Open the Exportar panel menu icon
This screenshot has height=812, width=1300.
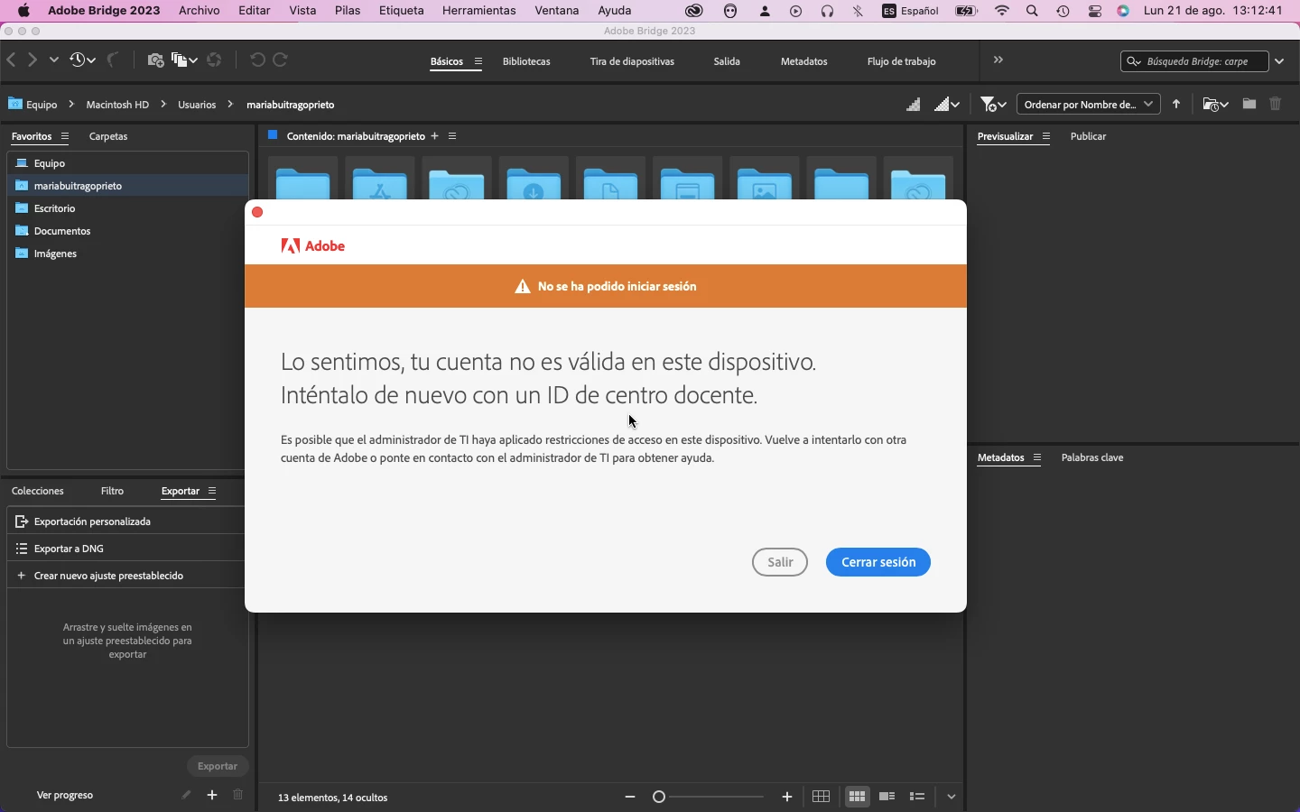tap(212, 492)
